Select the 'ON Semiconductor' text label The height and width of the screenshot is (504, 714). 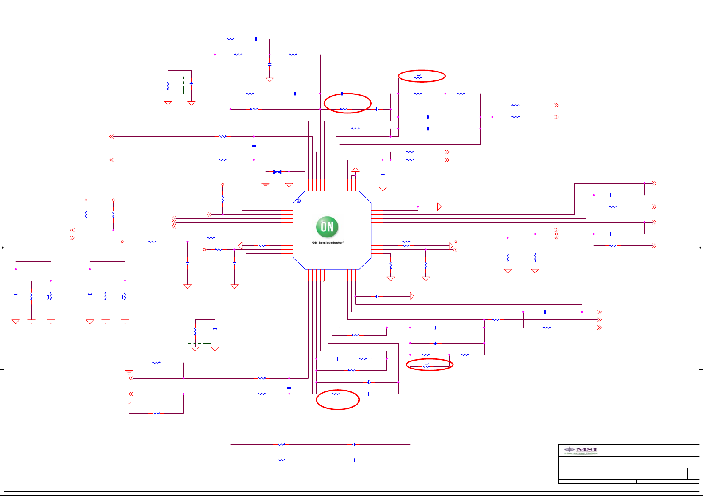click(328, 242)
